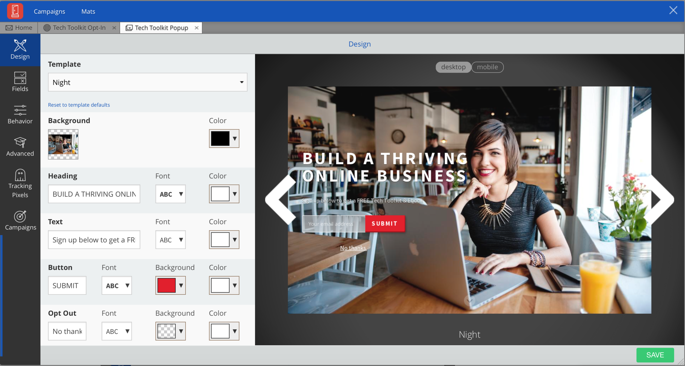Open the Design sidebar section
This screenshot has width=685, height=366.
tap(20, 50)
